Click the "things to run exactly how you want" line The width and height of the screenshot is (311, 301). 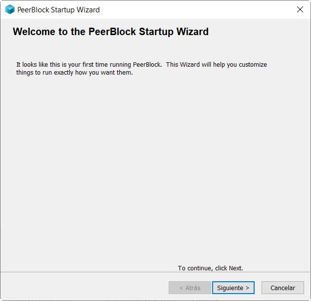coord(74,73)
